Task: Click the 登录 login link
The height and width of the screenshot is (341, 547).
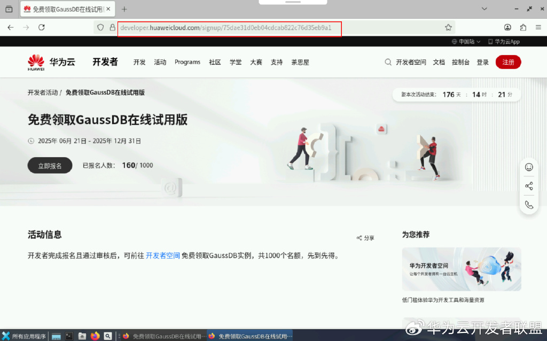Action: point(483,62)
